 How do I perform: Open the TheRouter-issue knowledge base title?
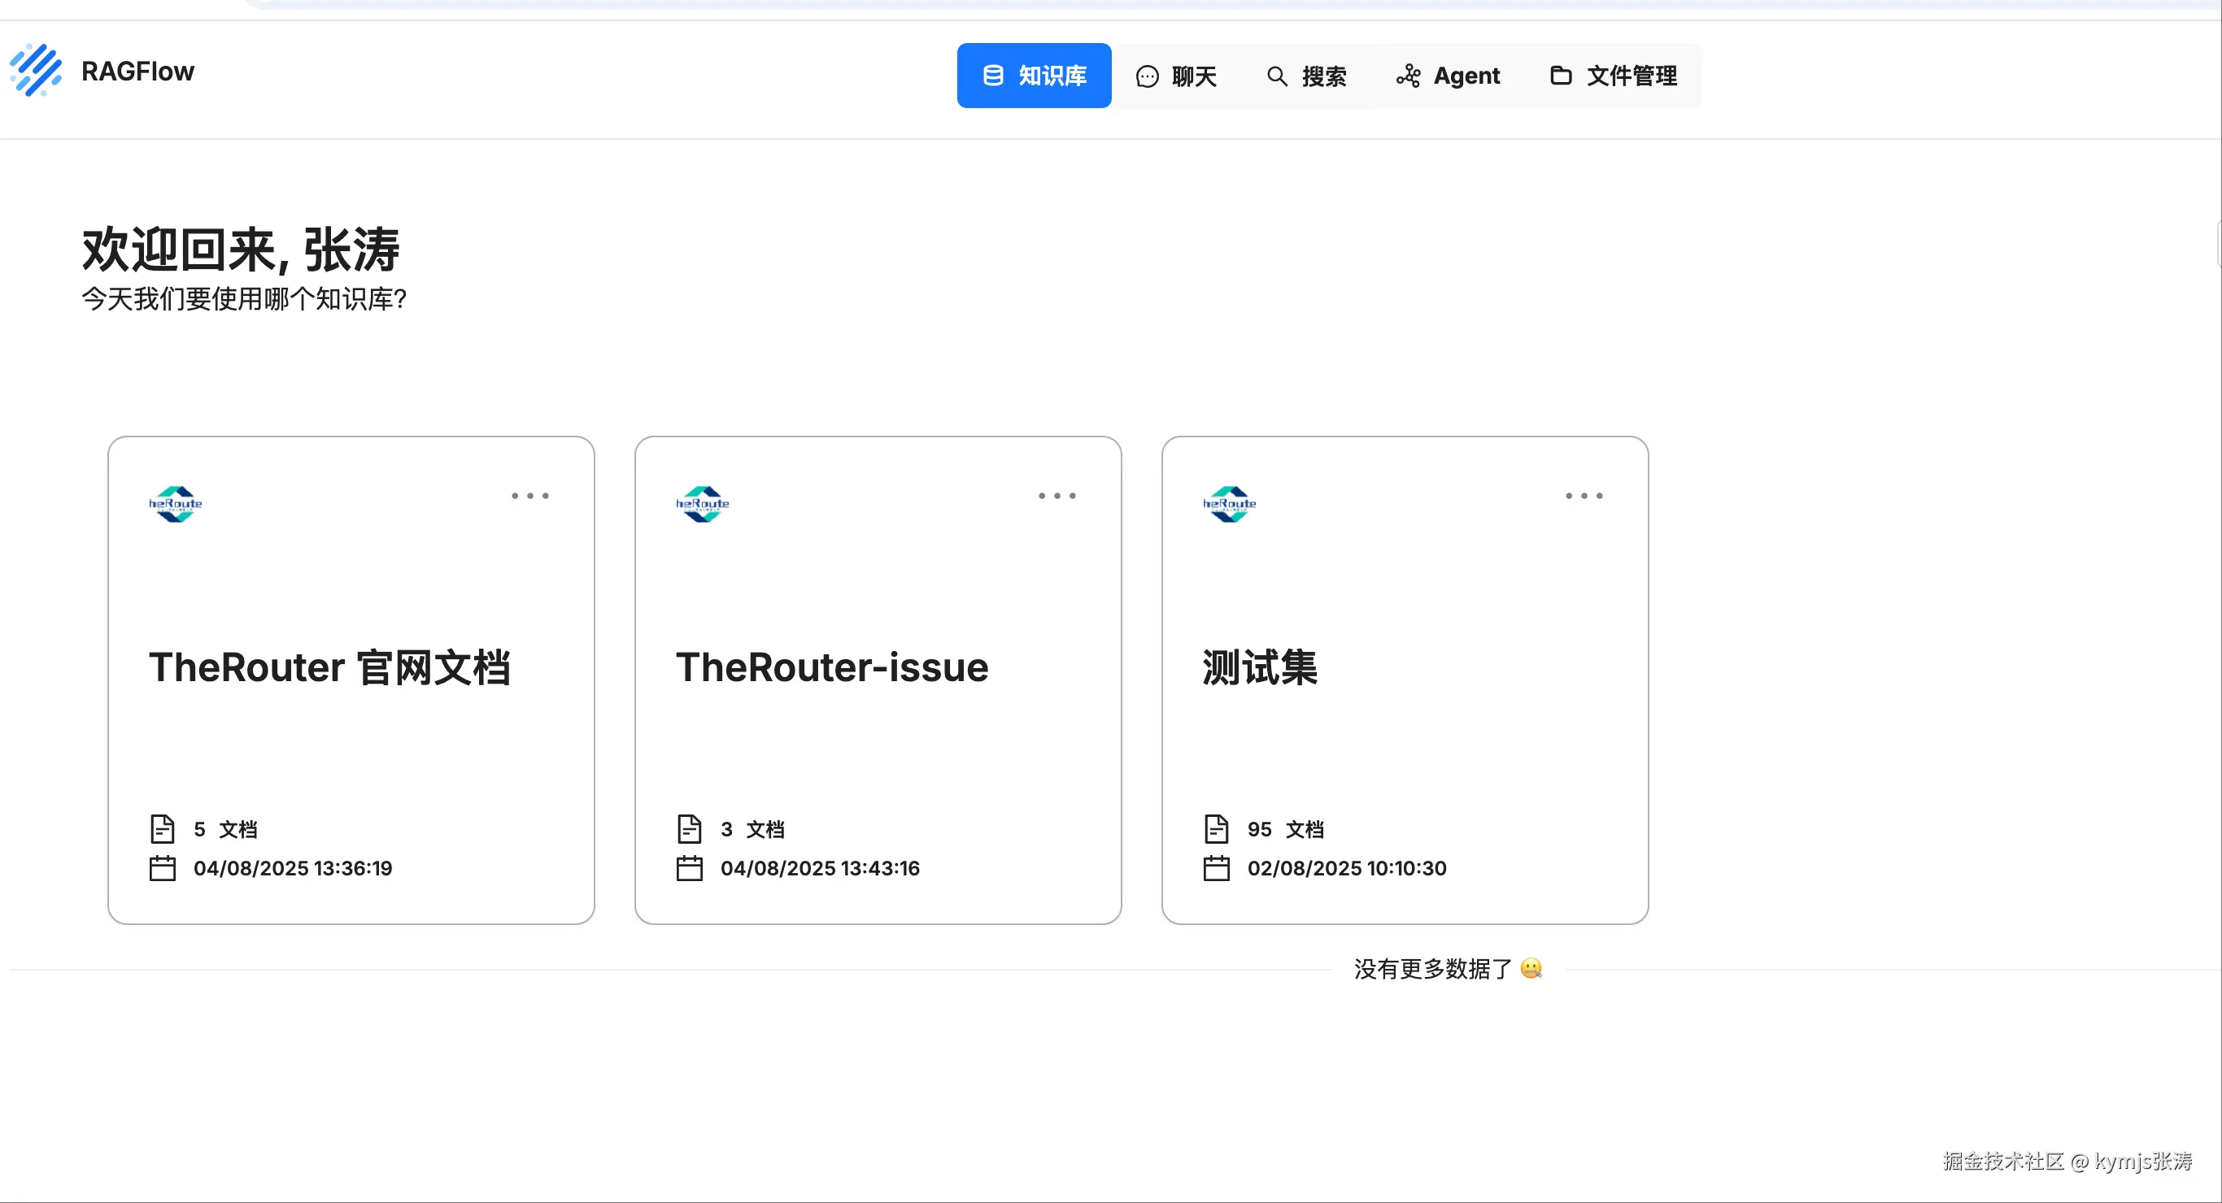(x=831, y=667)
